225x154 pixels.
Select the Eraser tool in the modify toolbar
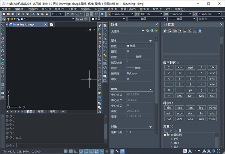(x=99, y=25)
